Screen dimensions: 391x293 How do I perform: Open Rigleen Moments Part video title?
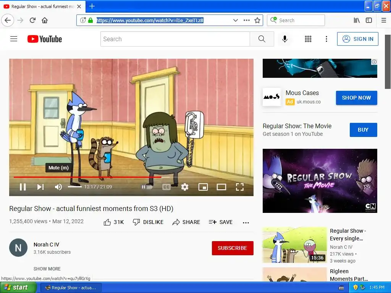349,275
